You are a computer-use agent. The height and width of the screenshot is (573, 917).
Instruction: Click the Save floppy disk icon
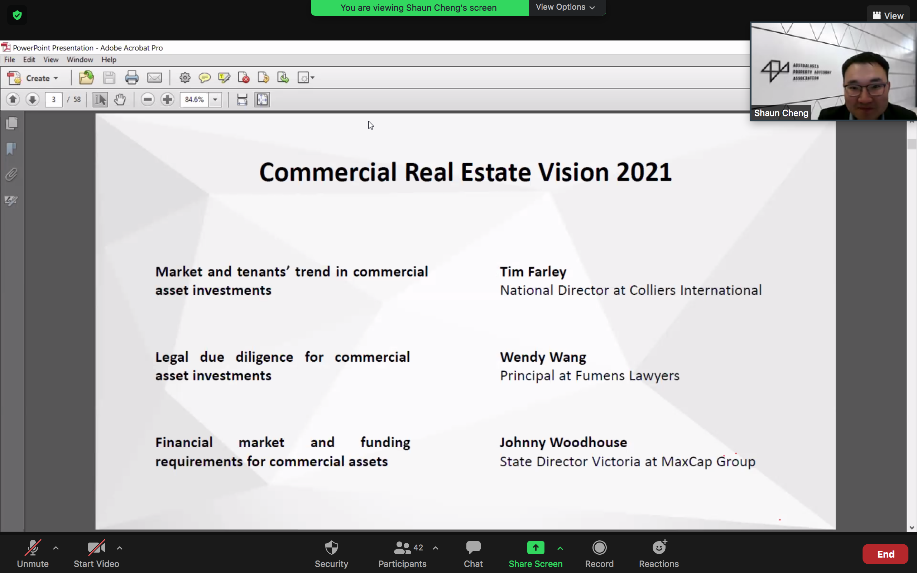109,78
